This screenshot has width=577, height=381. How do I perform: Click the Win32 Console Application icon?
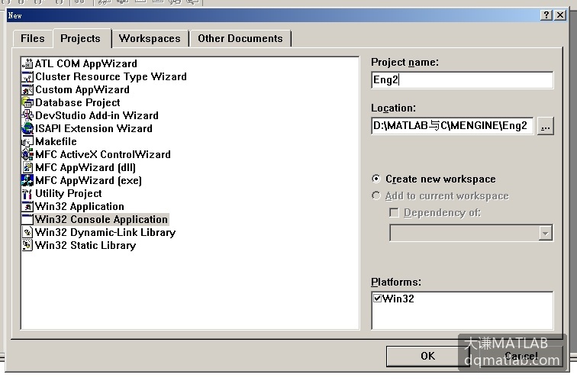click(27, 219)
